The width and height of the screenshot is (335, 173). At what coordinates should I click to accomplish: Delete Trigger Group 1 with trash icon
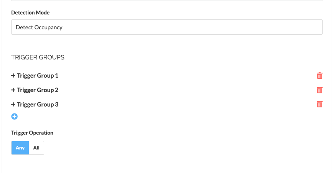(x=319, y=76)
